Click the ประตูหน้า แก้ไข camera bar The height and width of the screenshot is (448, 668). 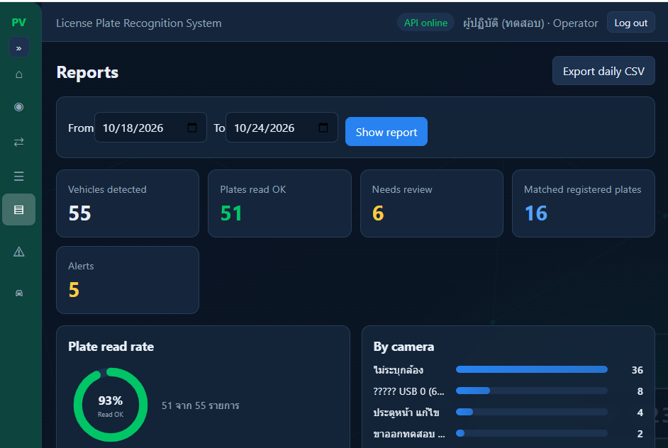point(532,412)
